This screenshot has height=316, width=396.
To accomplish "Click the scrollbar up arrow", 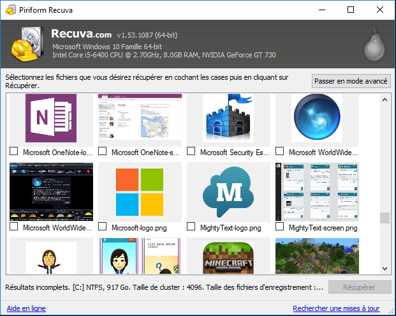I will click(x=385, y=100).
